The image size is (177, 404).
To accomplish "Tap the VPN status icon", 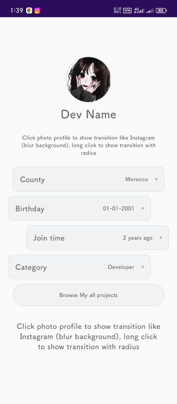I will (127, 10).
